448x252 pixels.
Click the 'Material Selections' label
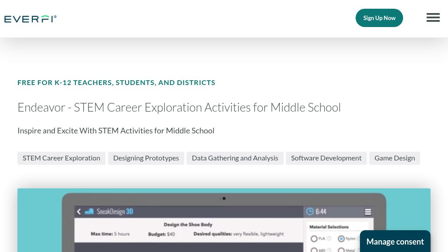point(329,227)
